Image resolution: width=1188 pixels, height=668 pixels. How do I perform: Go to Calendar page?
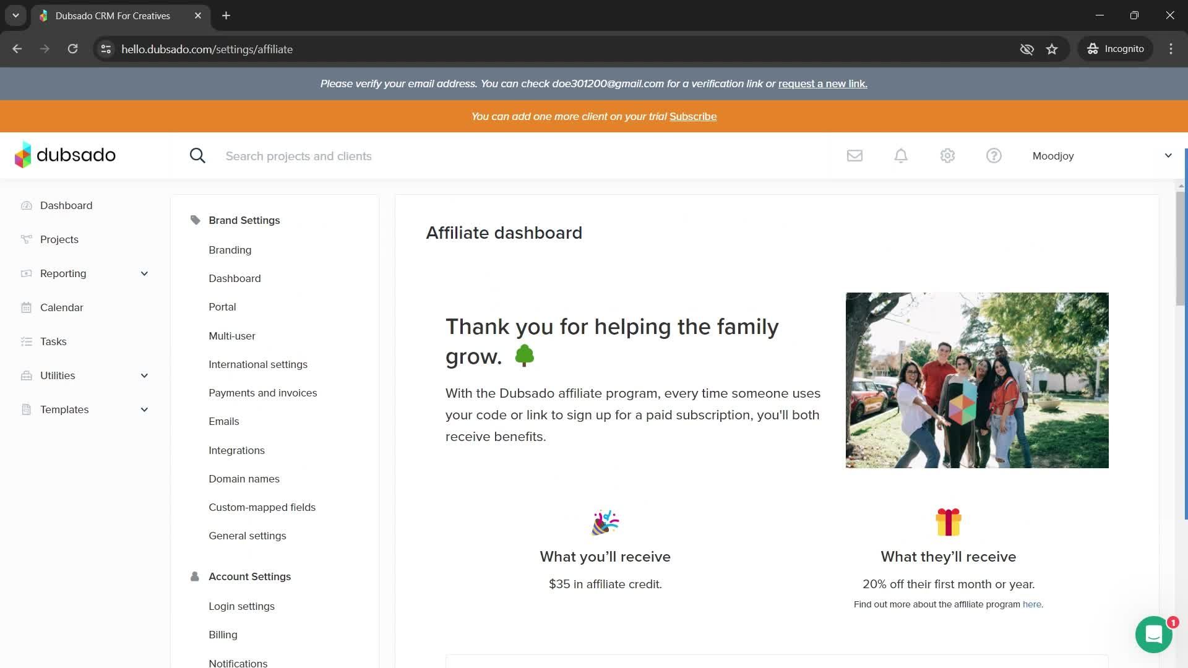(62, 307)
